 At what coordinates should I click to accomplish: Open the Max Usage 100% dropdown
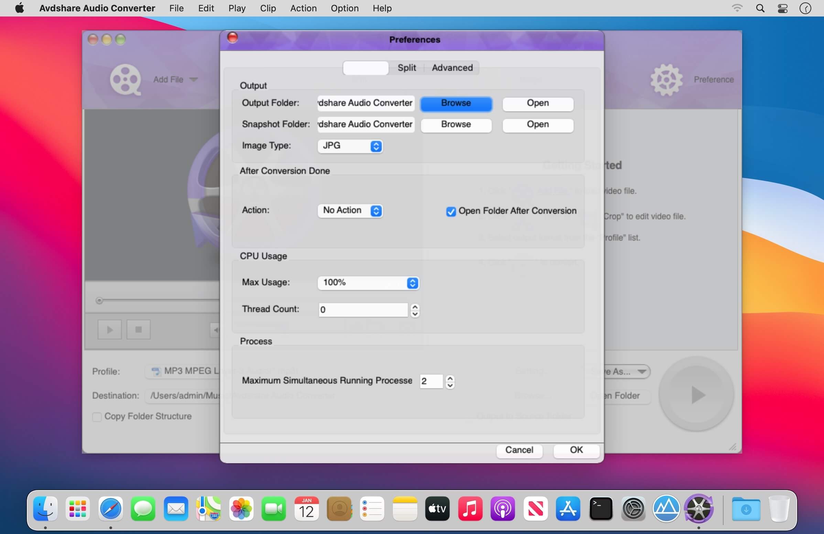pyautogui.click(x=368, y=283)
